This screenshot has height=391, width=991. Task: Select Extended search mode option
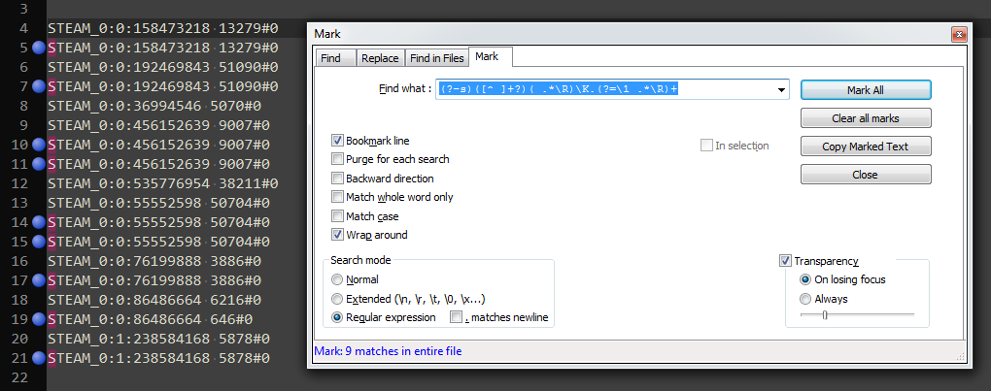[338, 299]
